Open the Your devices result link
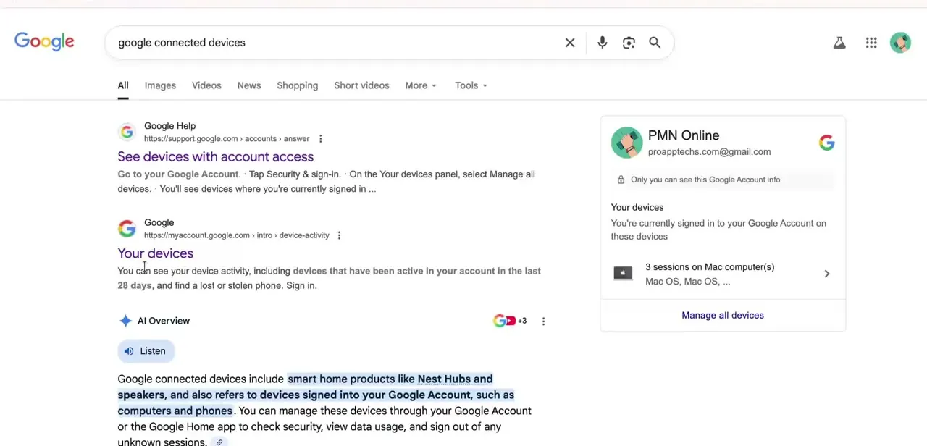 tap(156, 253)
